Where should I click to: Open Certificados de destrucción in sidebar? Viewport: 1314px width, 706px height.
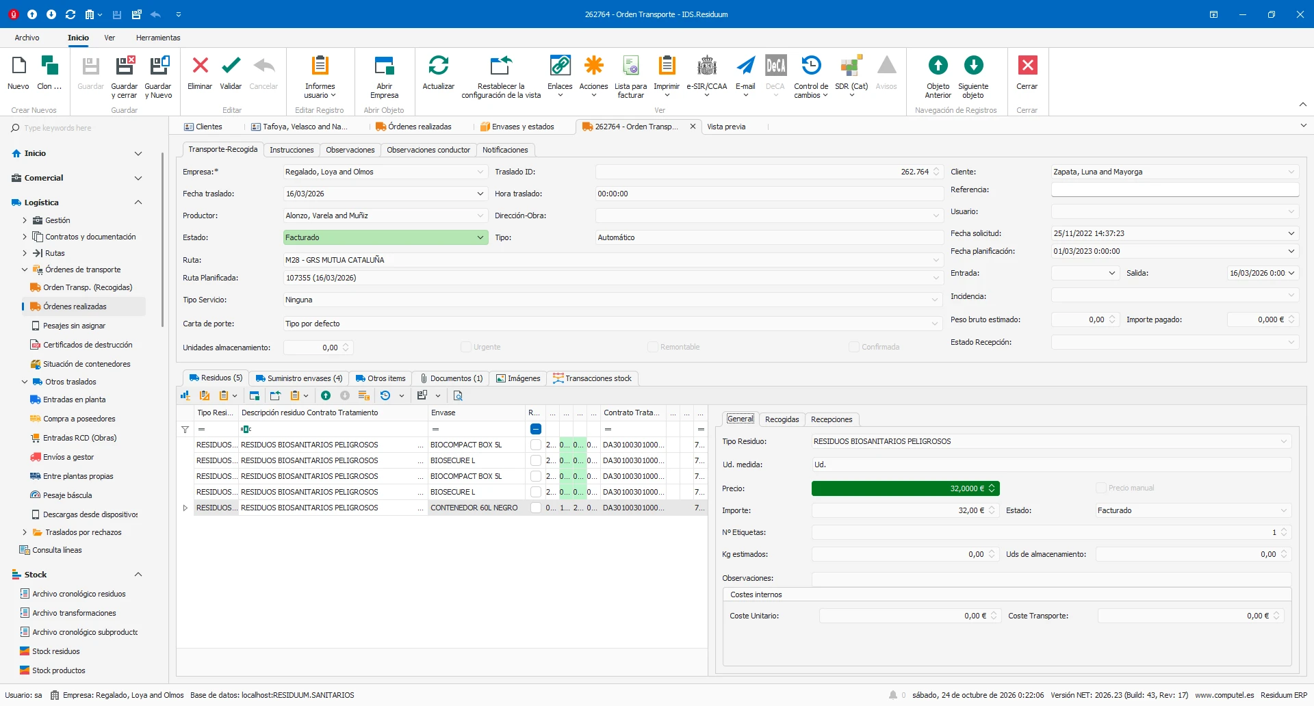(x=88, y=345)
